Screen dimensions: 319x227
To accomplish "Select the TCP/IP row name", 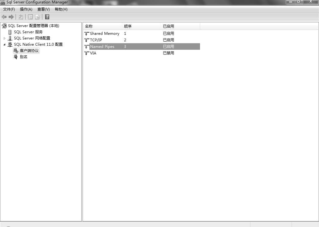I will coord(96,40).
